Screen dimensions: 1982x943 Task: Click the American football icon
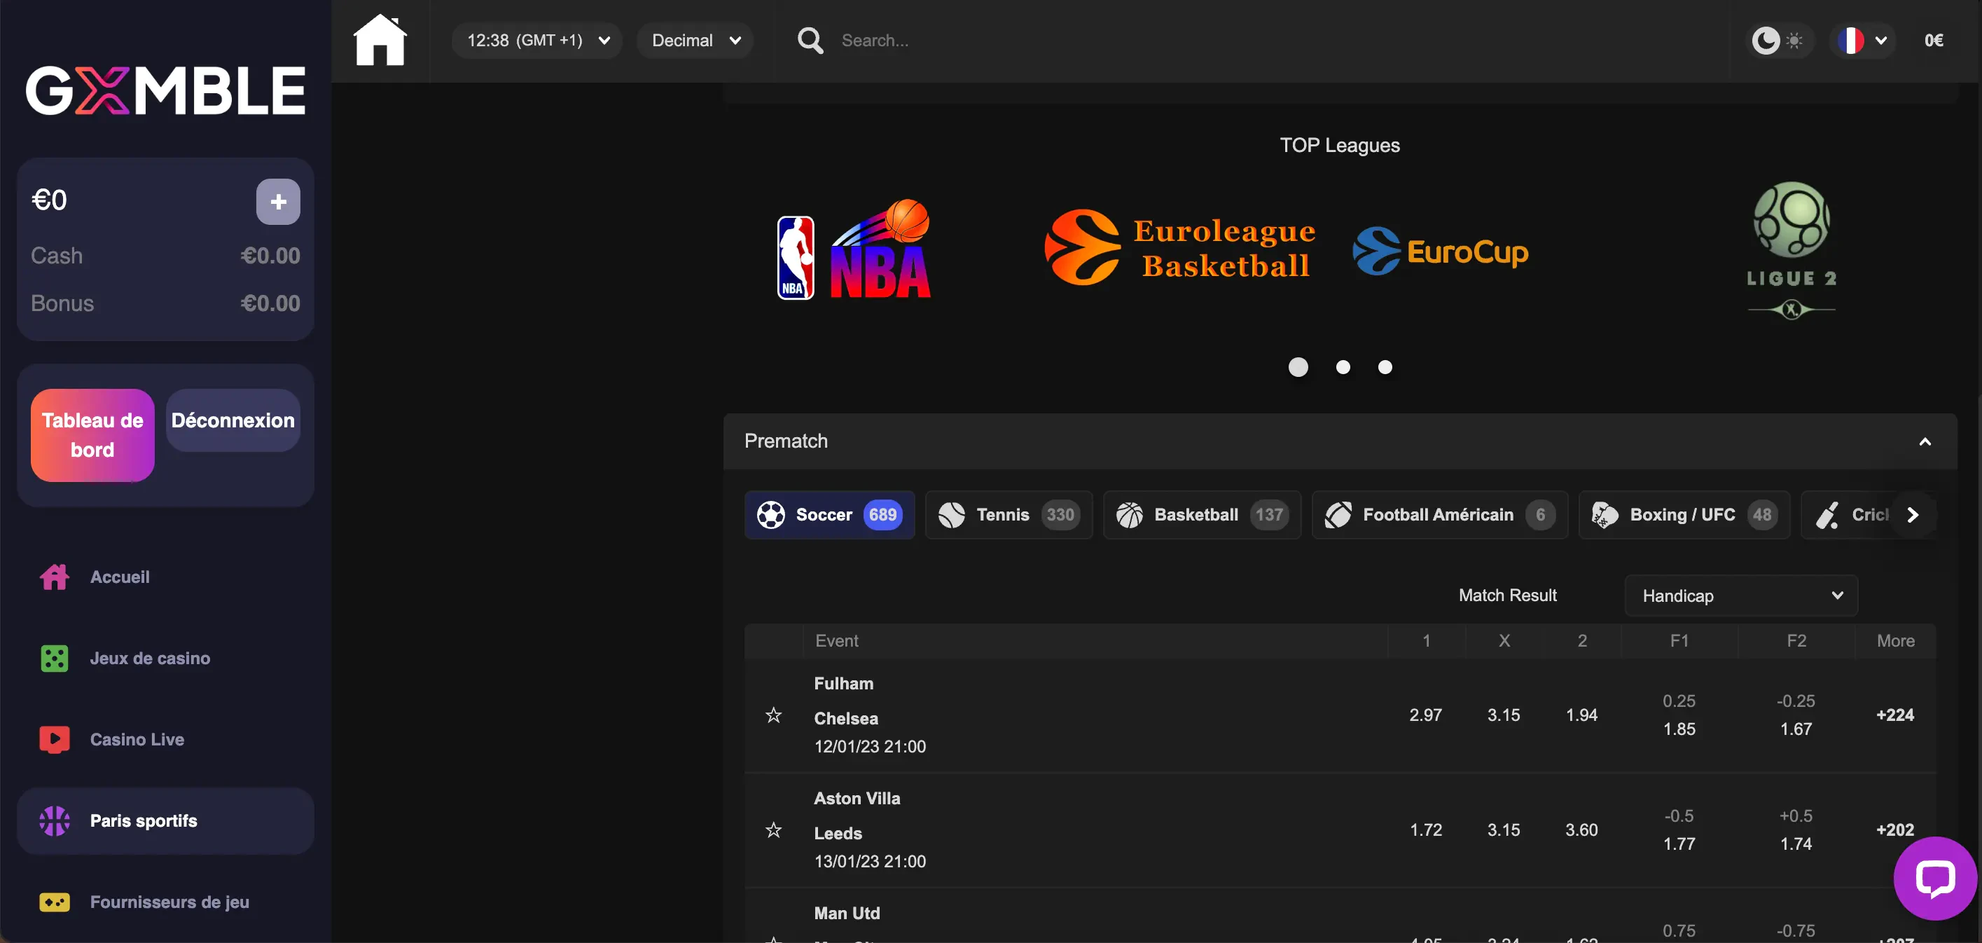[x=1338, y=514]
